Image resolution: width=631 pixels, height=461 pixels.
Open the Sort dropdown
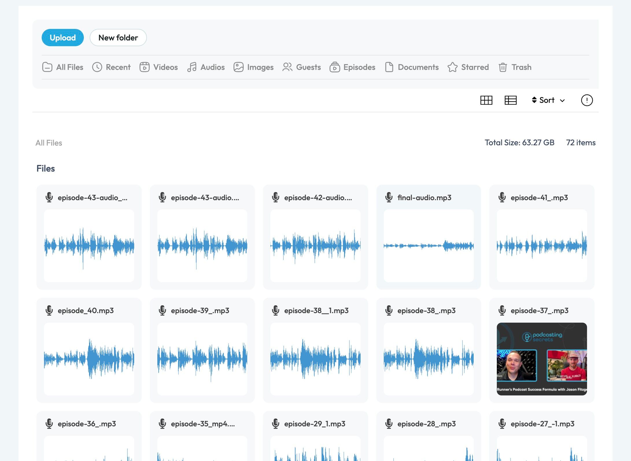coord(547,100)
